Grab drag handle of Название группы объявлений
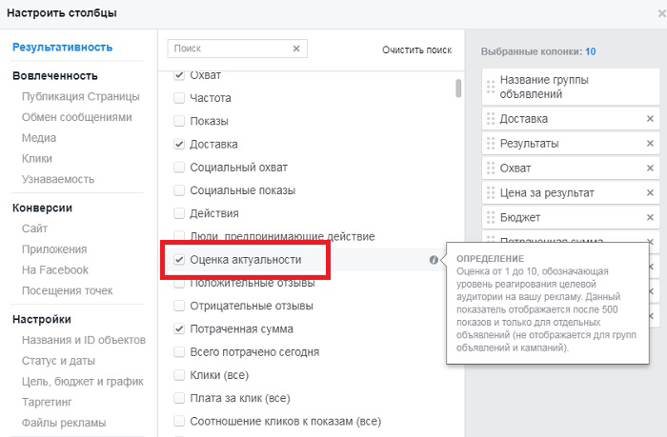 click(491, 87)
